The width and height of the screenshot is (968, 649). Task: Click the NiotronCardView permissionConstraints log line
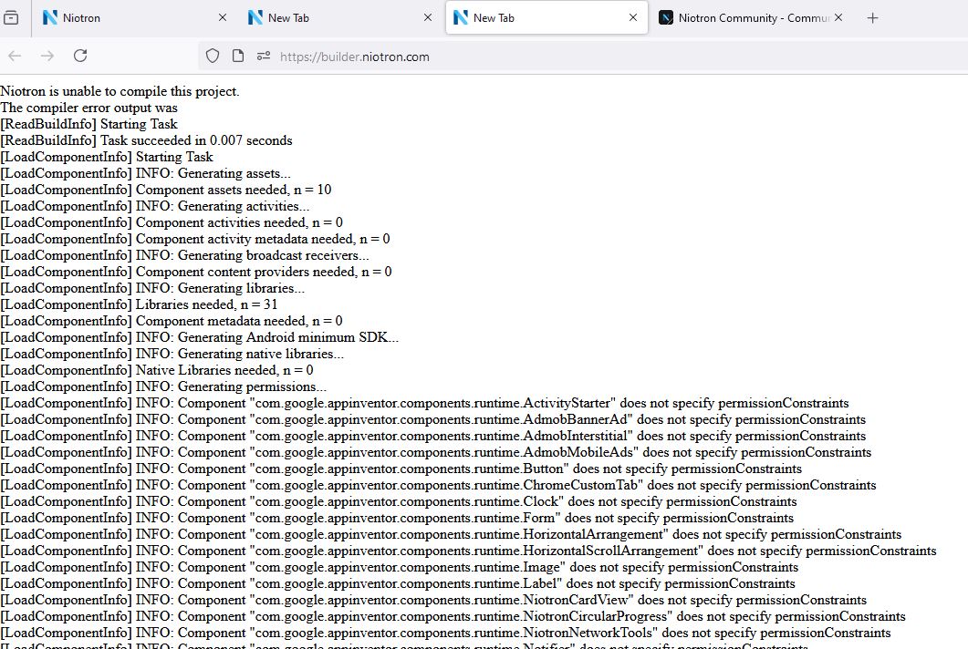pos(433,601)
